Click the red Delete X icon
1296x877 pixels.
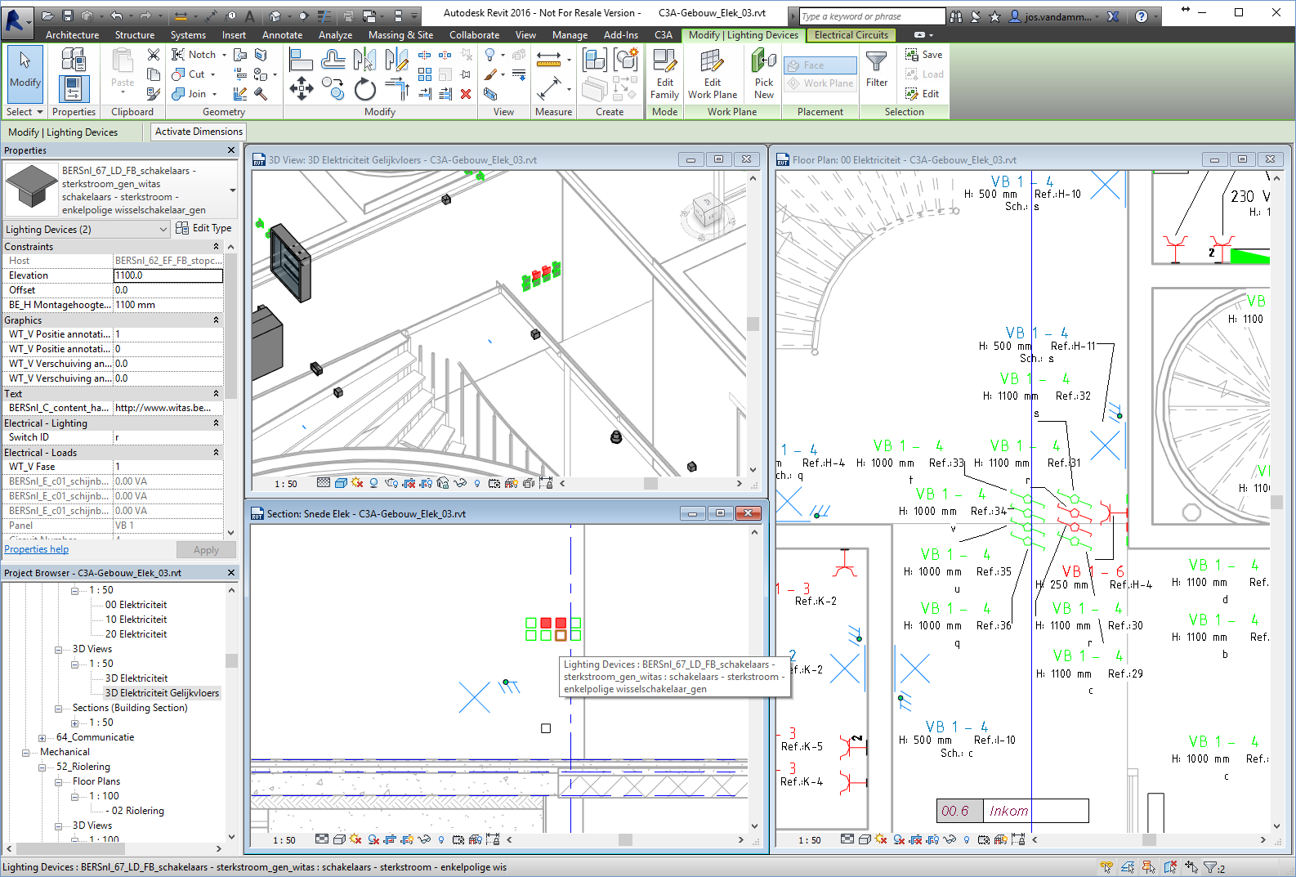coord(466,94)
